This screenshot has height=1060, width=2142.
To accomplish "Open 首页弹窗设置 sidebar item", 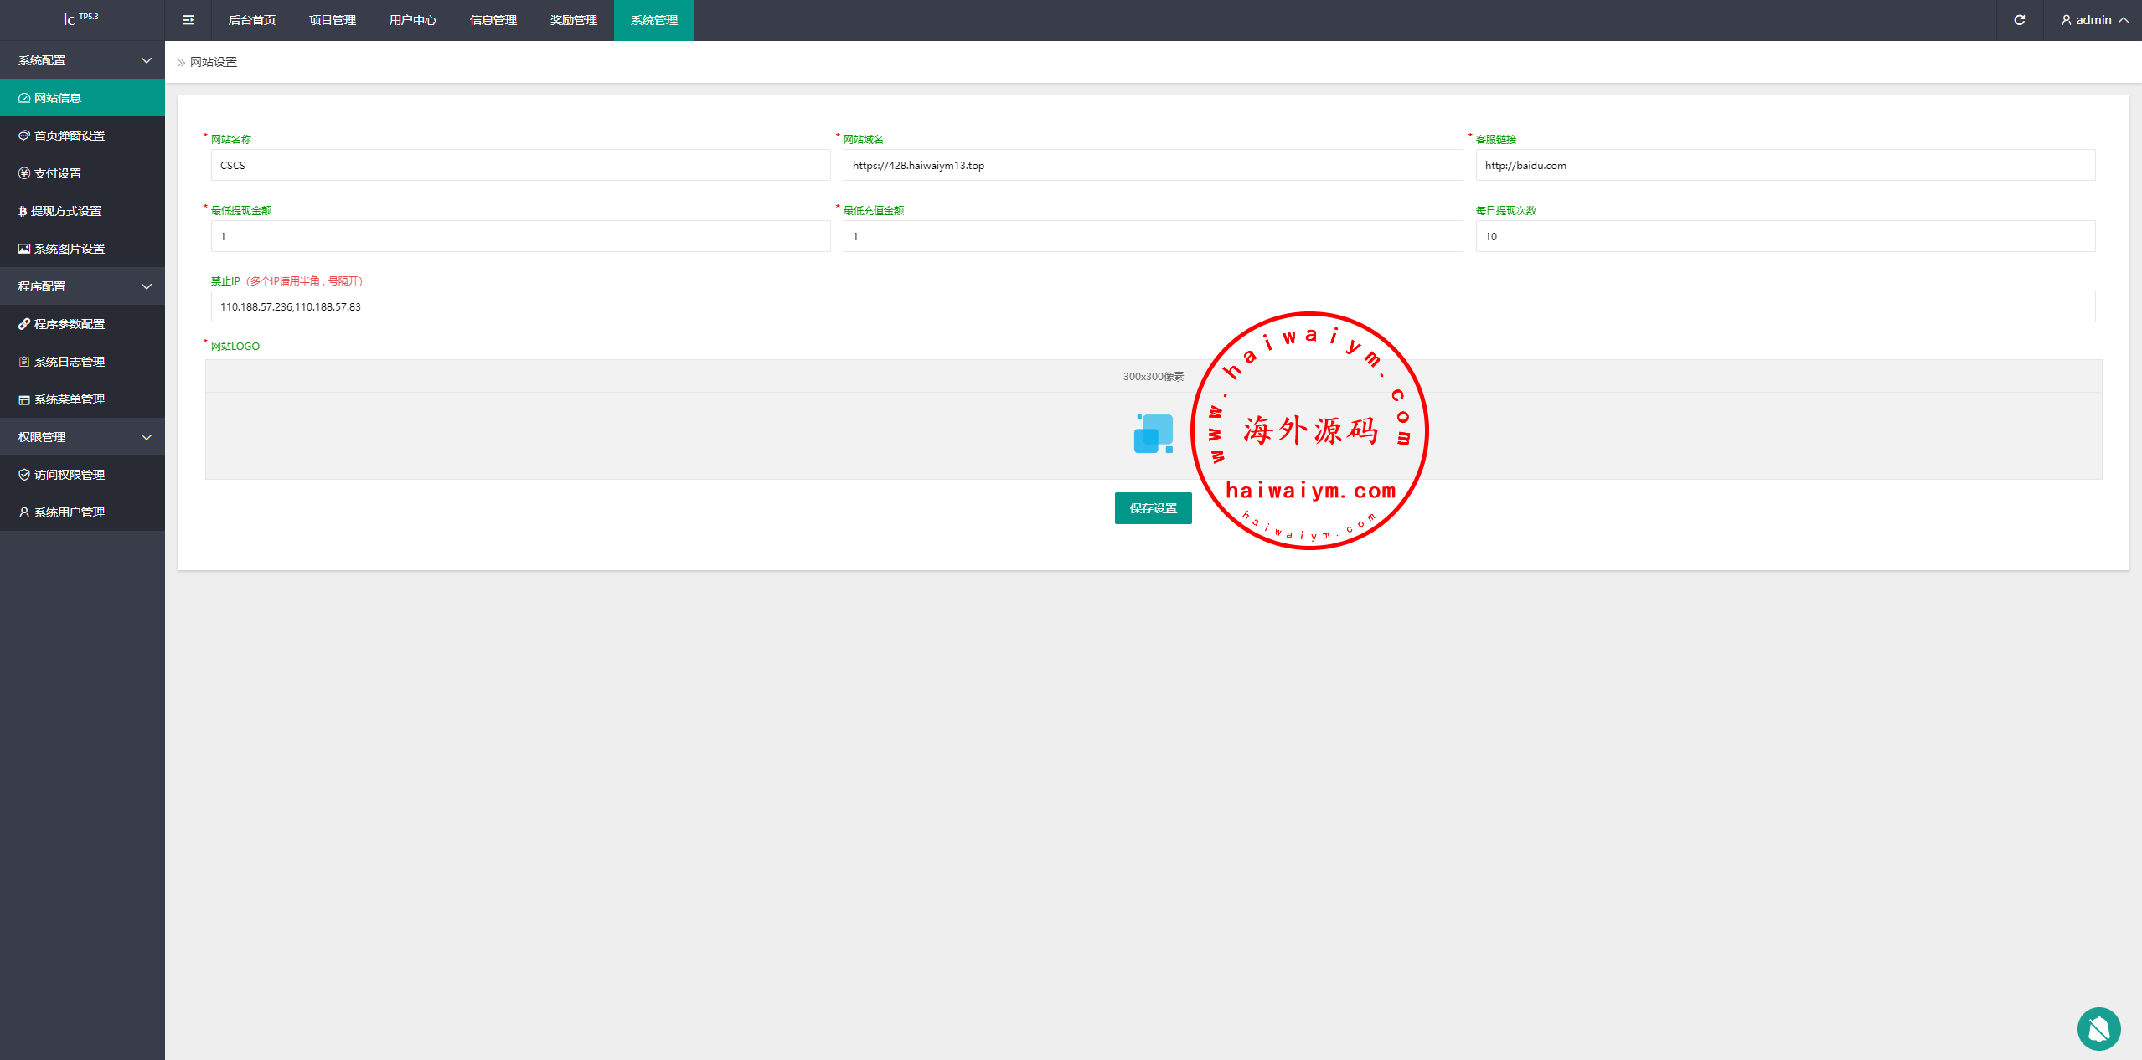I will pyautogui.click(x=69, y=136).
